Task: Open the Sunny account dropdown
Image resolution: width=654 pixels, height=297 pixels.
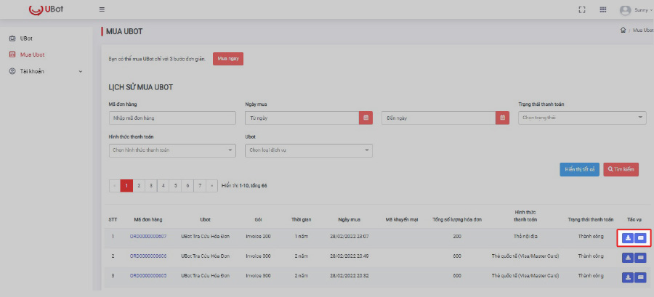Action: click(643, 10)
